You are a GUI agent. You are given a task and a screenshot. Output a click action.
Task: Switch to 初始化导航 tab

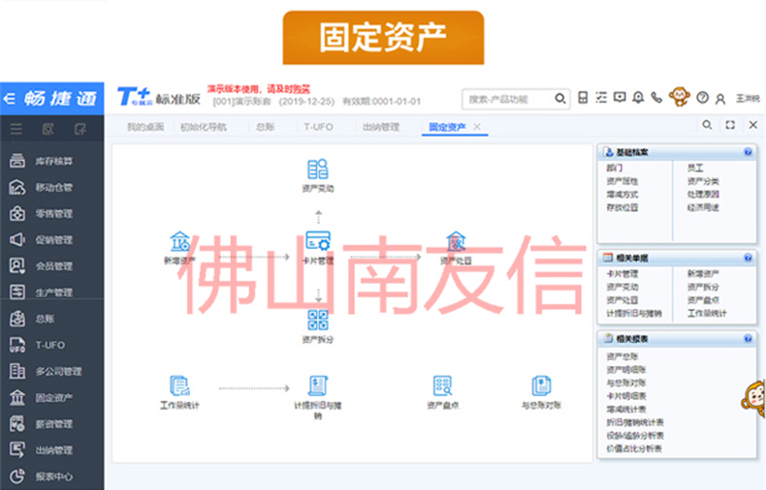click(204, 128)
